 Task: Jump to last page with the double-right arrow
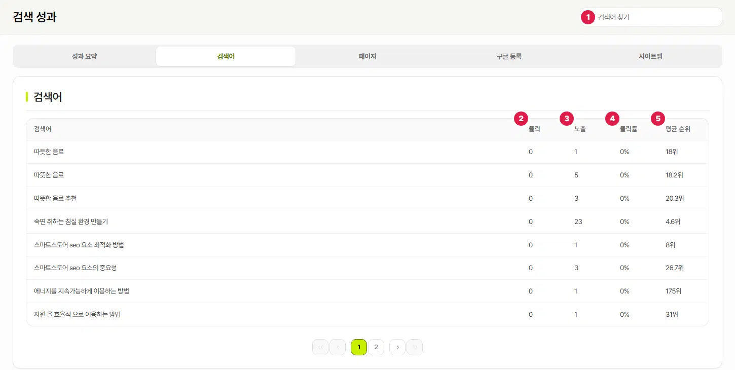[x=415, y=347]
